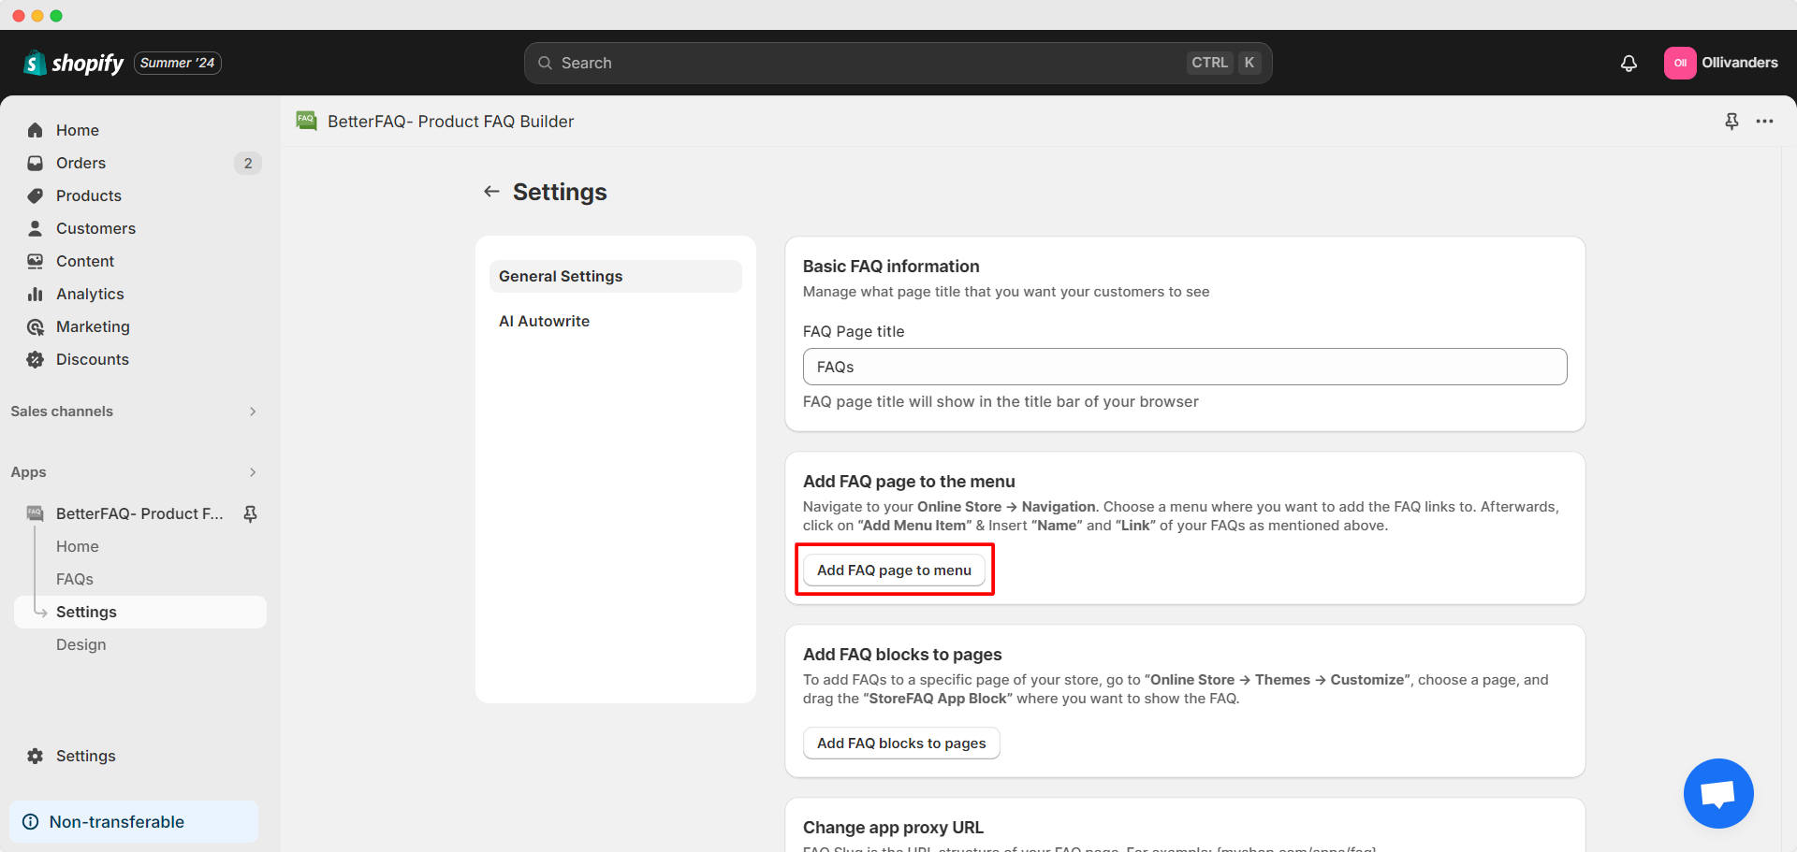This screenshot has width=1797, height=852.
Task: Click the Summer '24 badge
Action: 178,63
